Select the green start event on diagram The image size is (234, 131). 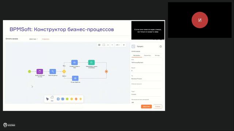pos(30,71)
